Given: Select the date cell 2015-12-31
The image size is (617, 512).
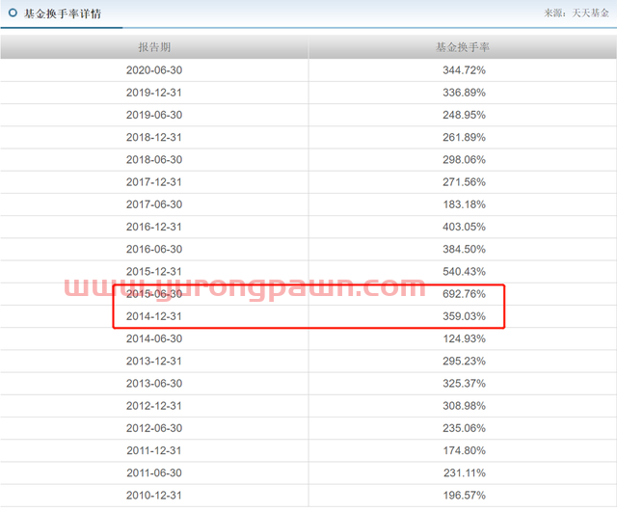Looking at the screenshot, I should [154, 272].
